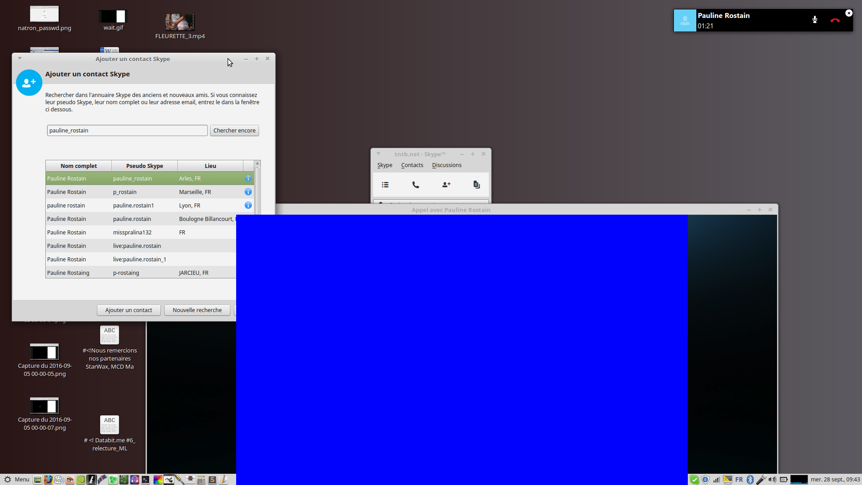This screenshot has height=485, width=862.
Task: Toggle Bluetooth tray icon
Action: click(750, 480)
